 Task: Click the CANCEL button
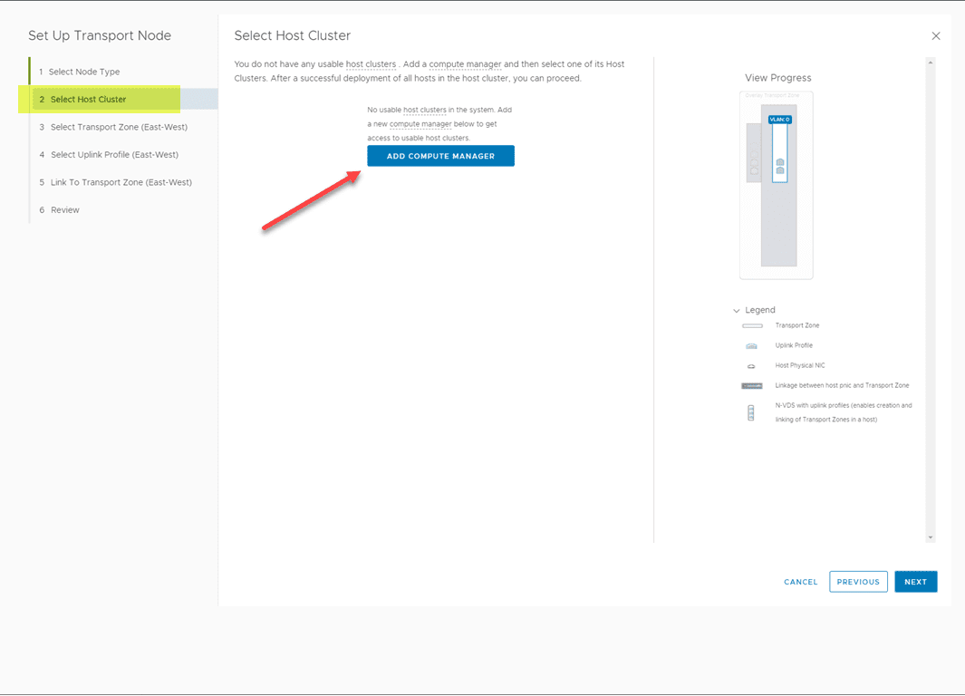point(800,581)
